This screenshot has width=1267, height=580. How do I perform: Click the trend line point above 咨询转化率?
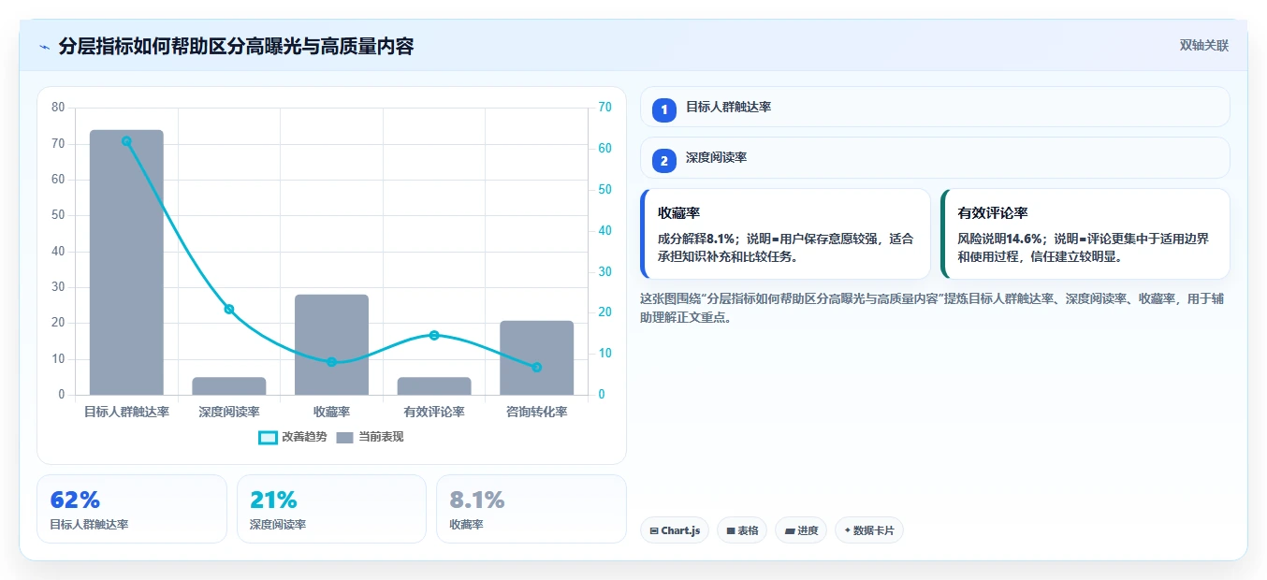click(536, 368)
